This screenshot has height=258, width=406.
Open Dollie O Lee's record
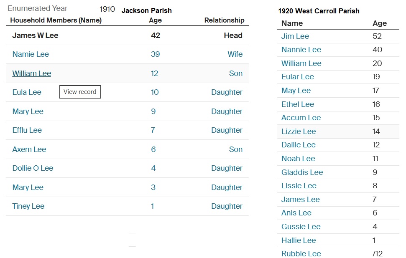(33, 168)
